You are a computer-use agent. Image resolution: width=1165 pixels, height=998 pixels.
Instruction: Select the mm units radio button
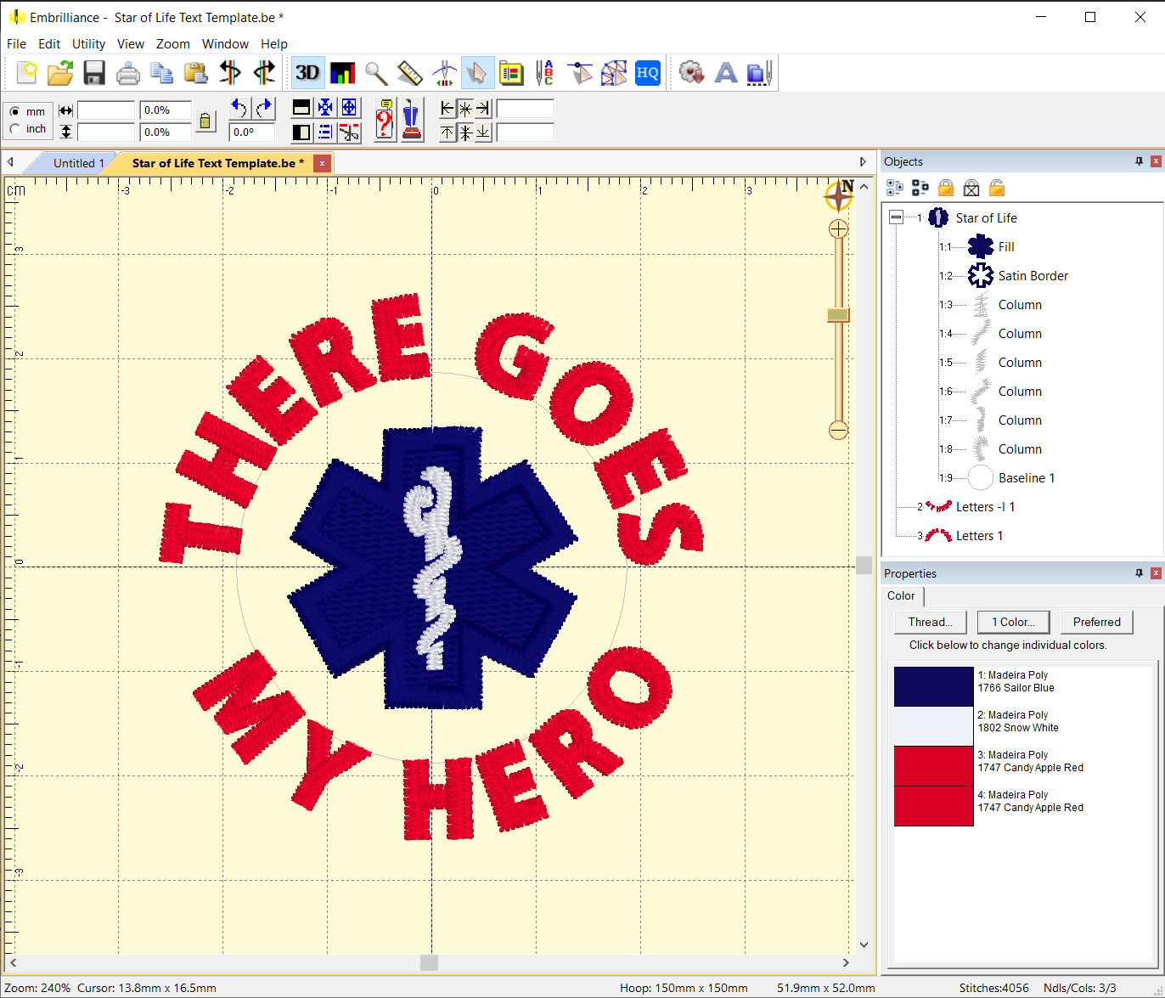(x=15, y=112)
